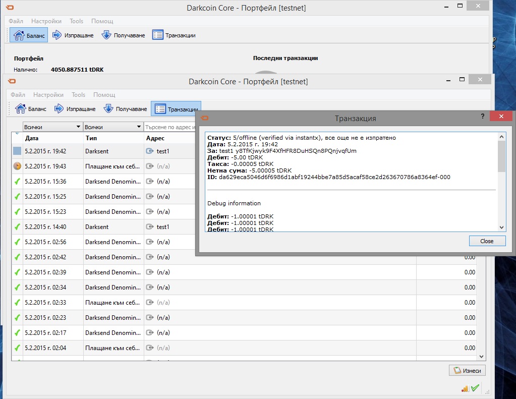This screenshot has height=399, width=516.
Task: Click confirmed checkmark of 02:33 row
Action: click(x=17, y=303)
